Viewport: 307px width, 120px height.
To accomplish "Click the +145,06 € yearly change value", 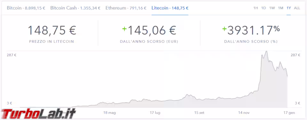I will [x=149, y=30].
